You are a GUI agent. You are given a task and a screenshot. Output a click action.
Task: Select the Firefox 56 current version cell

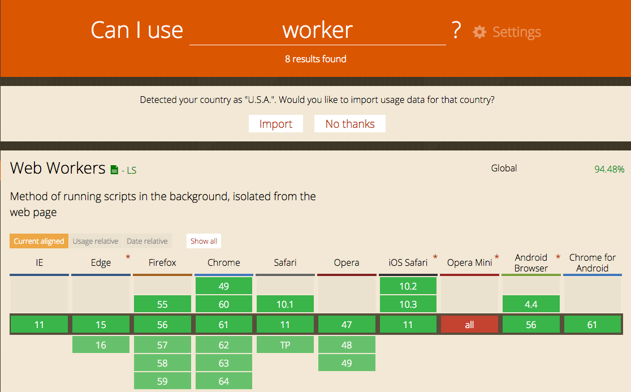click(162, 324)
